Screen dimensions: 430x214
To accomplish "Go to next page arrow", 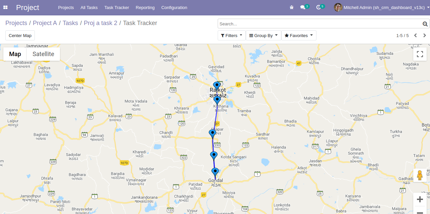I will click(x=425, y=35).
